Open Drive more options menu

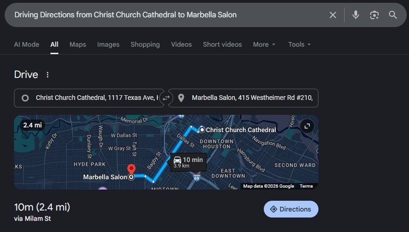coord(47,75)
